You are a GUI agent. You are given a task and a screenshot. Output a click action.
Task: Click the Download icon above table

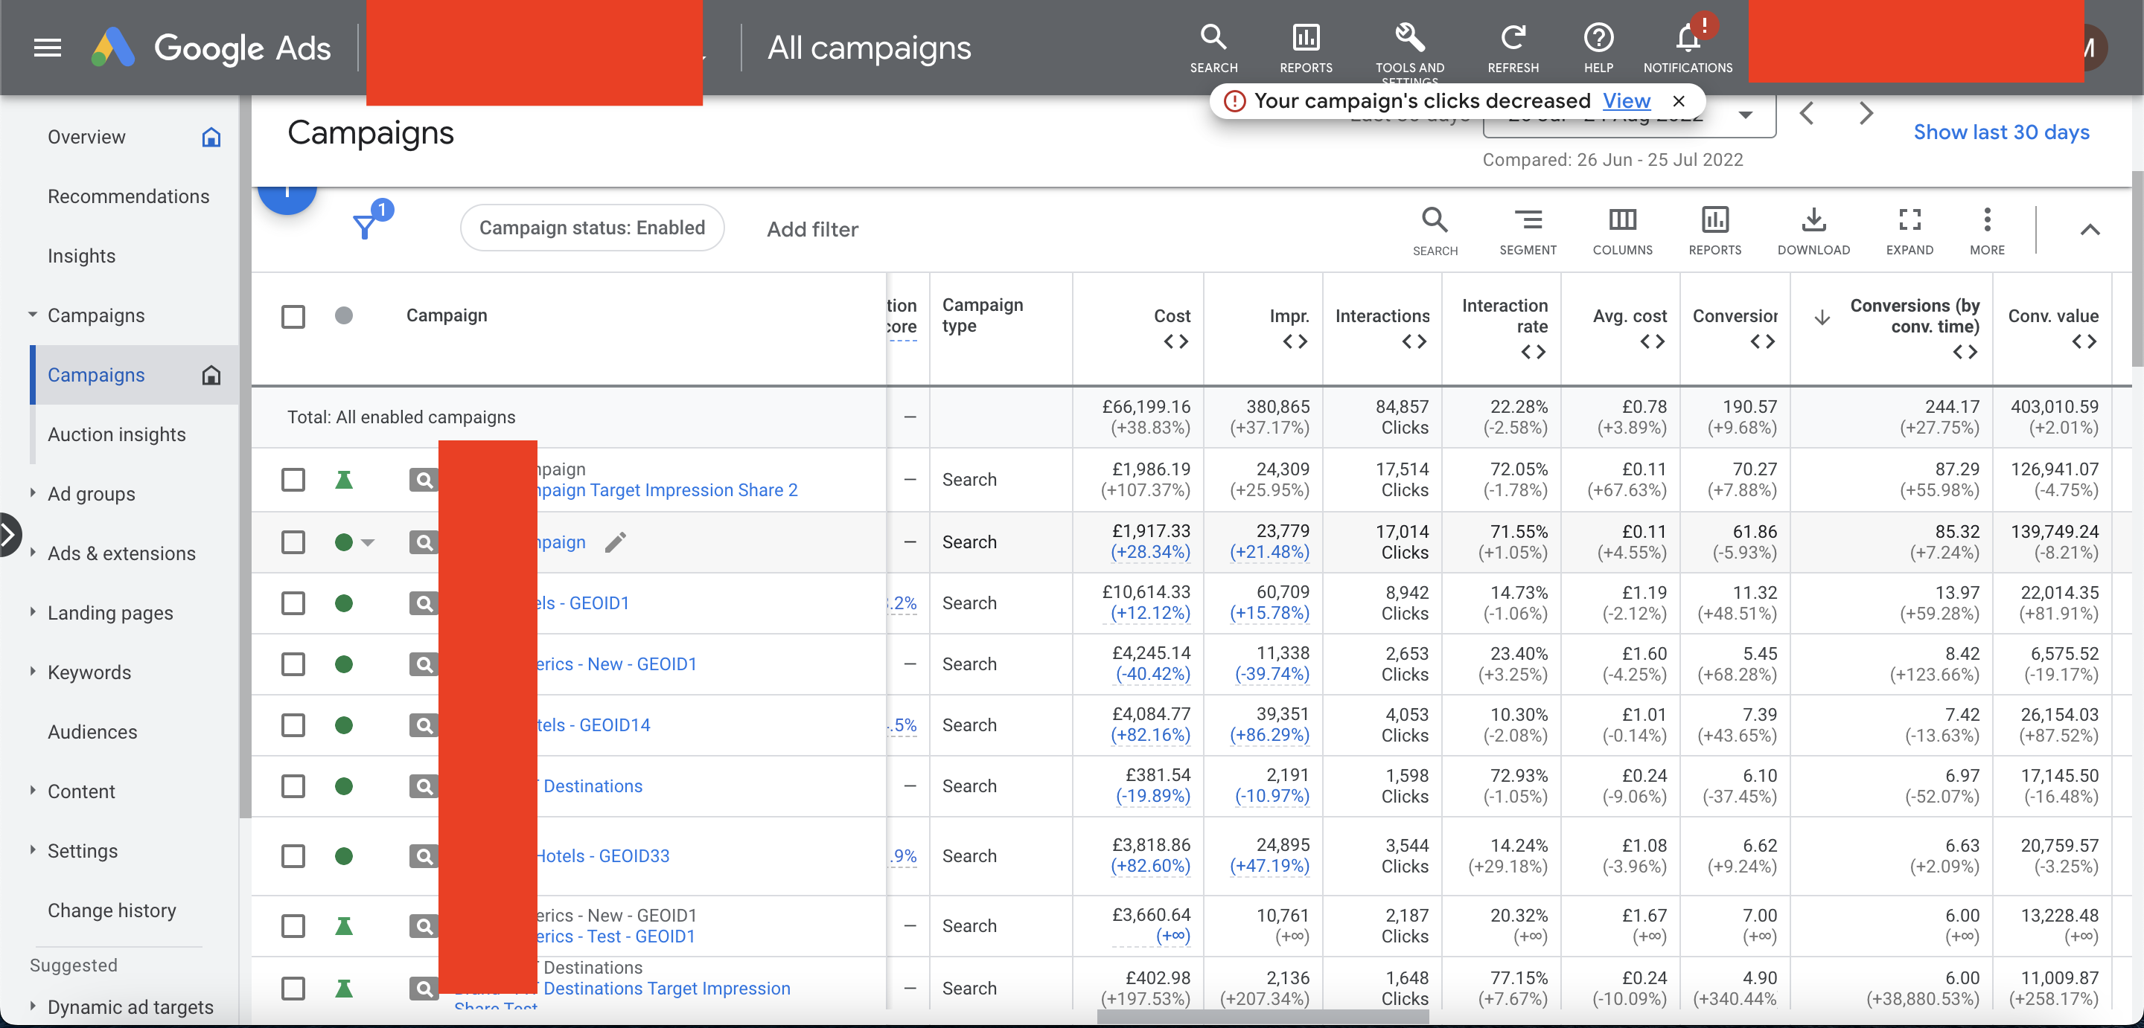coord(1813,219)
